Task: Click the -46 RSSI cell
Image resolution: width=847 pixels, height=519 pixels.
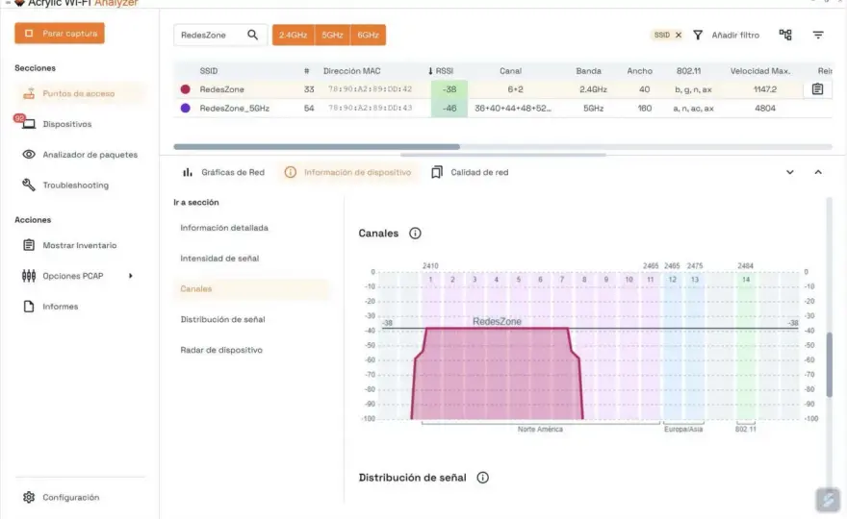Action: (x=449, y=109)
